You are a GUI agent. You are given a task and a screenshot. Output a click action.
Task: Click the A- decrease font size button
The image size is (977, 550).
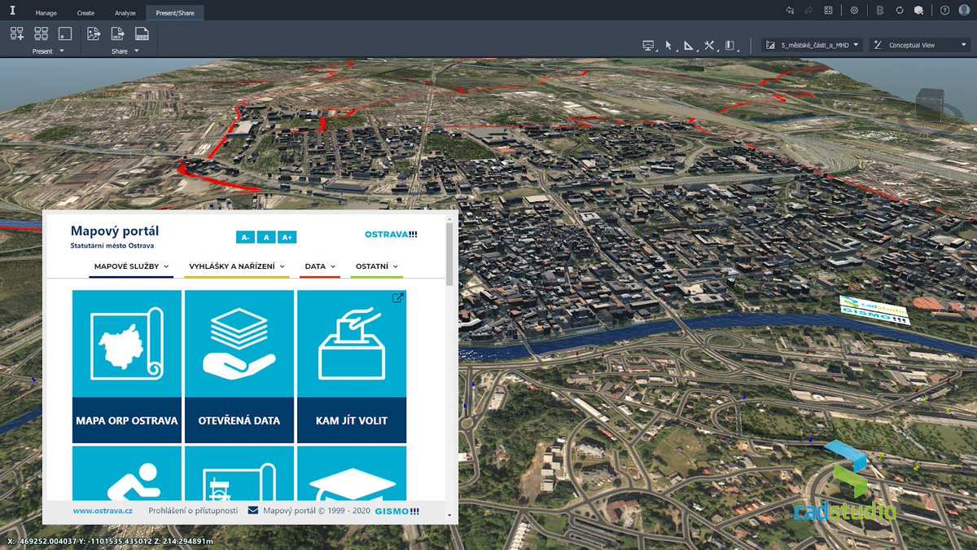pyautogui.click(x=245, y=237)
